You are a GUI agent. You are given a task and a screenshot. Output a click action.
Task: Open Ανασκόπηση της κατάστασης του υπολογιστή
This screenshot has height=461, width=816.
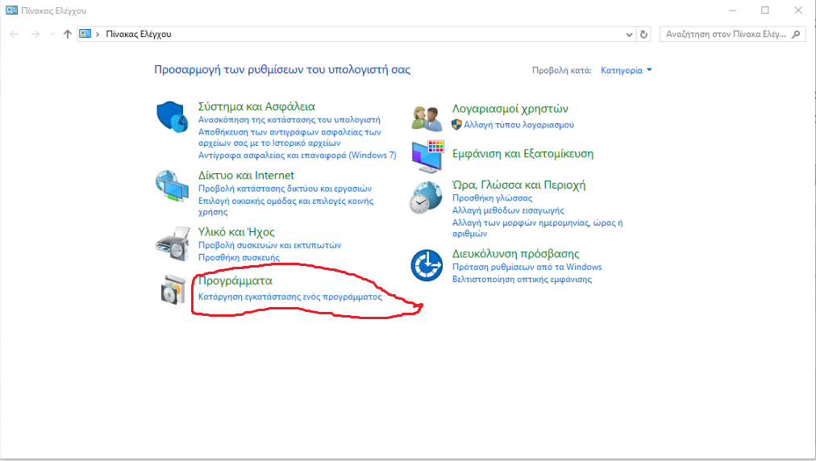click(289, 119)
